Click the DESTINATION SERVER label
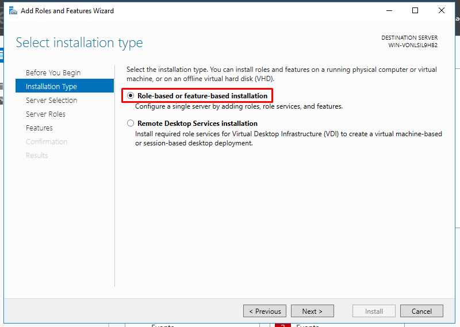 pyautogui.click(x=409, y=37)
